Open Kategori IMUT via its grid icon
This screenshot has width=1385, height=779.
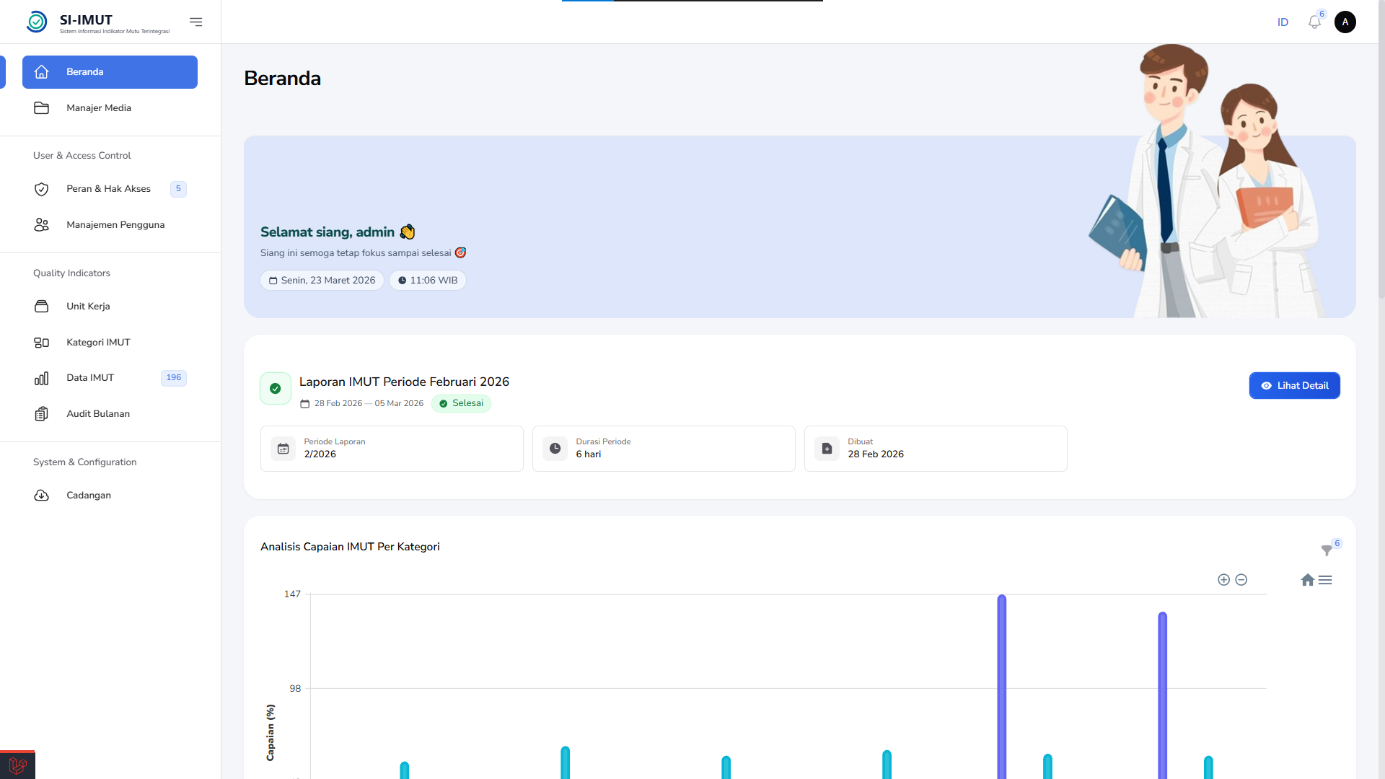pos(41,342)
